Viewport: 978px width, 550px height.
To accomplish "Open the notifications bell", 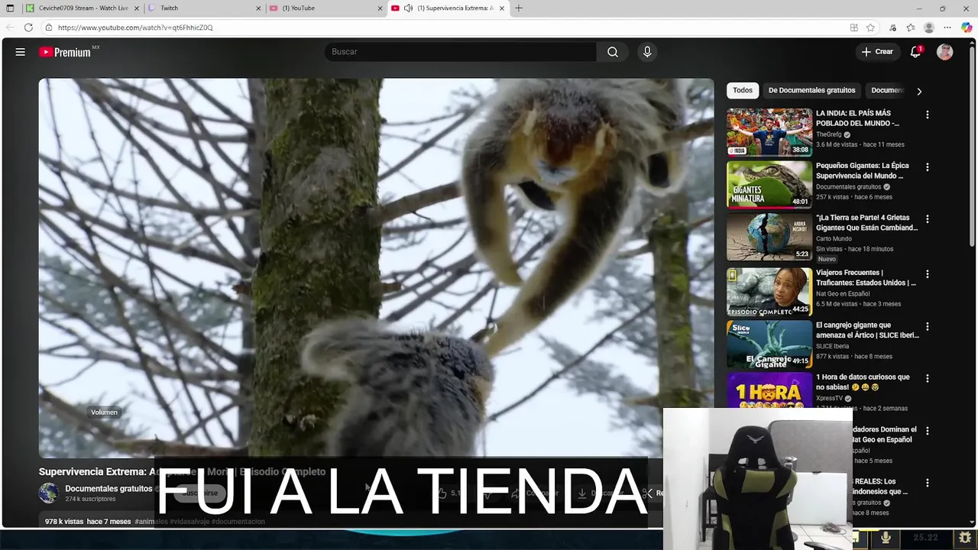I will [x=915, y=52].
